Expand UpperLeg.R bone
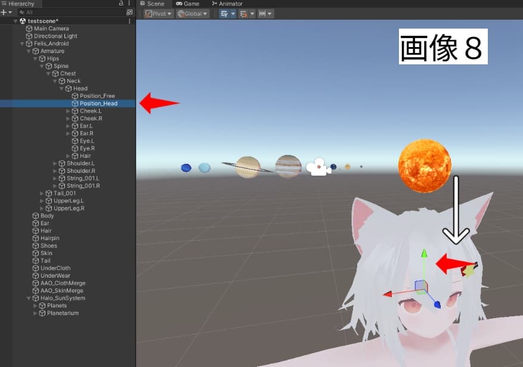523x367 pixels. 42,209
